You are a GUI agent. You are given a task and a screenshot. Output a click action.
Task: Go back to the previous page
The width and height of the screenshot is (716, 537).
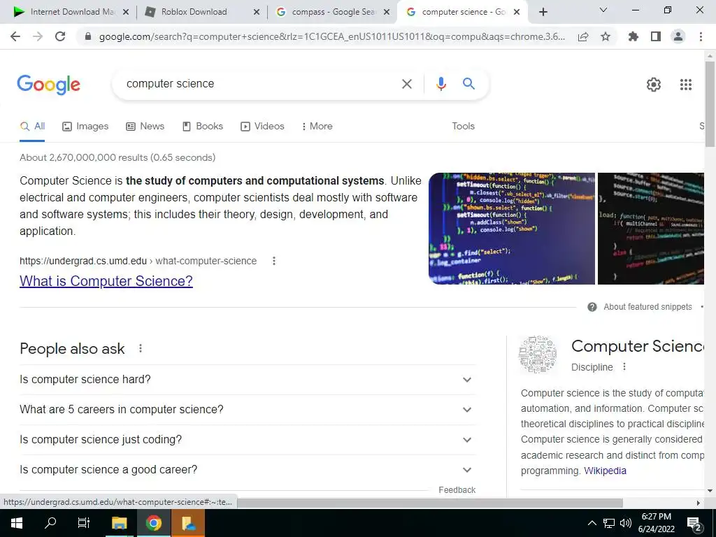[15, 36]
